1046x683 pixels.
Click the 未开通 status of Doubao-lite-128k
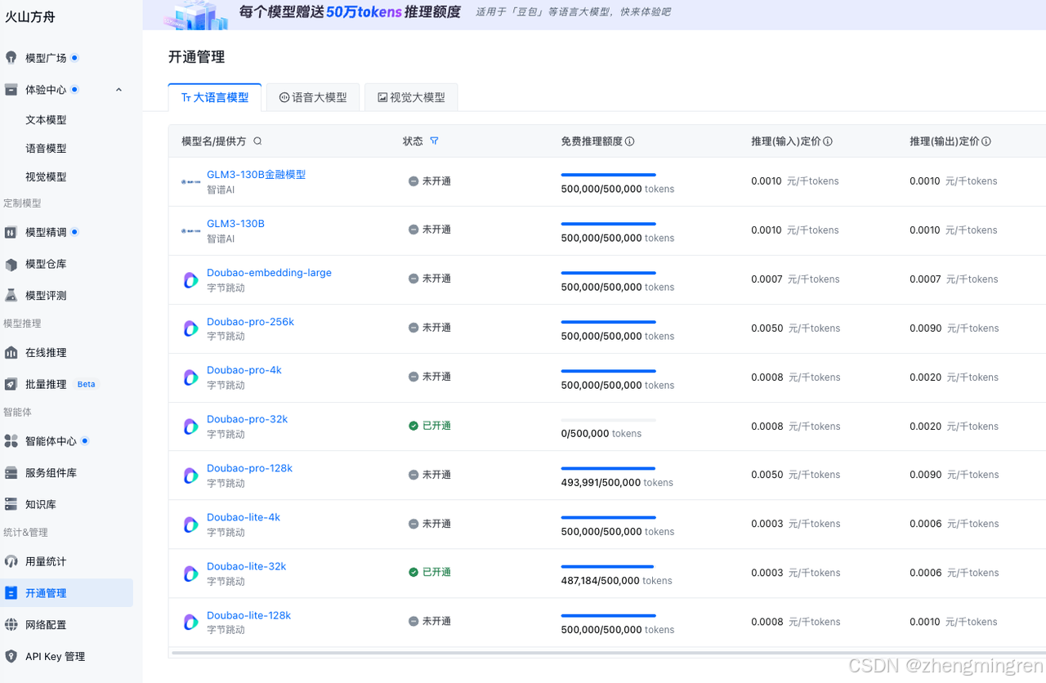[x=430, y=621]
